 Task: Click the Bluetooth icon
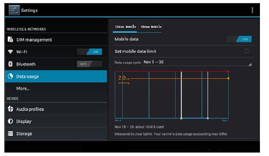(x=10, y=64)
